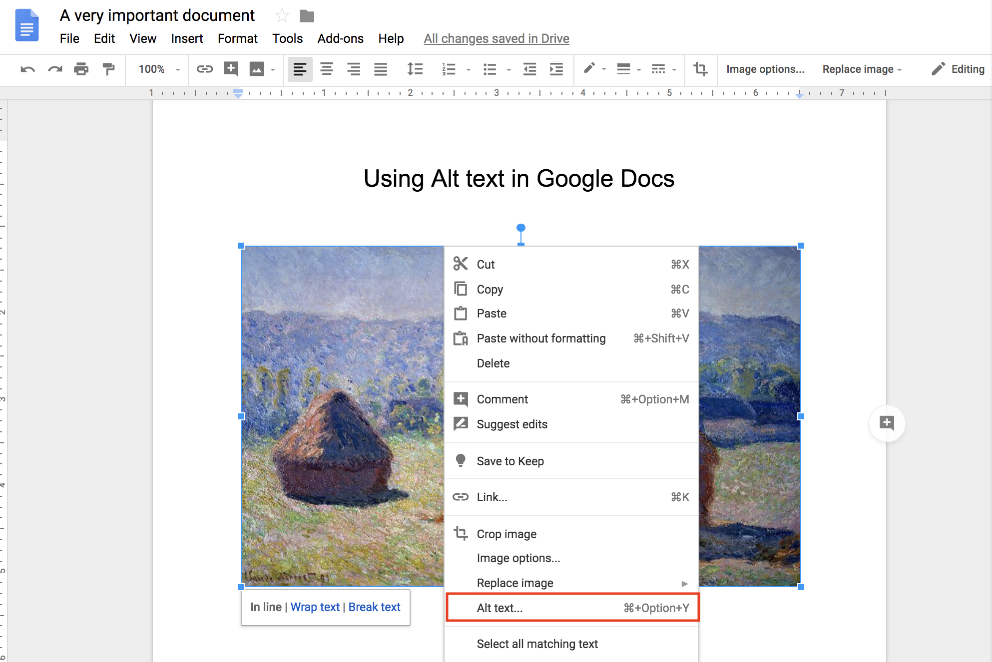Click All changes saved in Drive link
This screenshot has width=992, height=662.
[x=496, y=38]
